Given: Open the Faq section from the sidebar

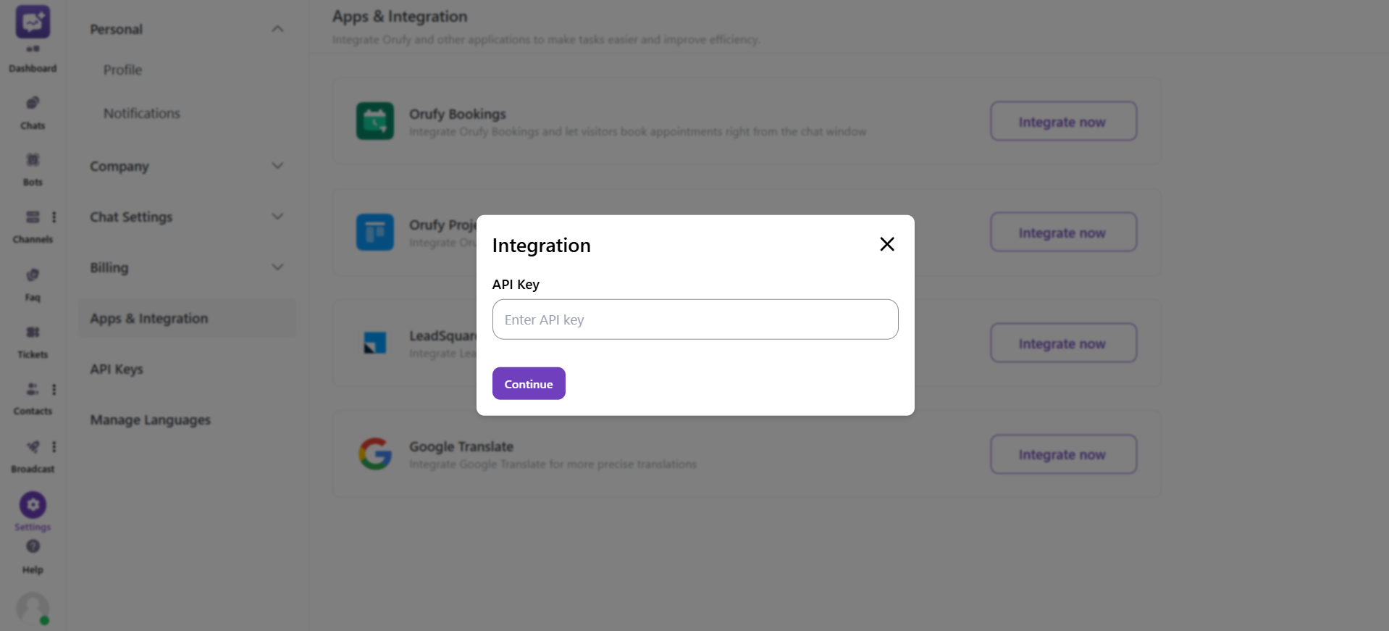Looking at the screenshot, I should [x=33, y=283].
